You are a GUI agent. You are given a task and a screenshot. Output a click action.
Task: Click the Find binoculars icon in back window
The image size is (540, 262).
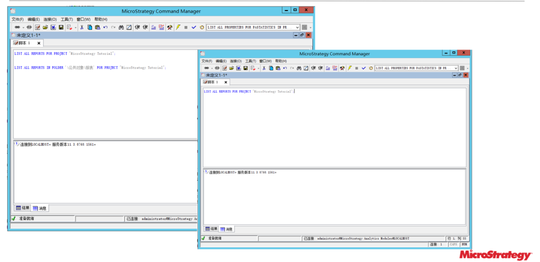pos(121,27)
